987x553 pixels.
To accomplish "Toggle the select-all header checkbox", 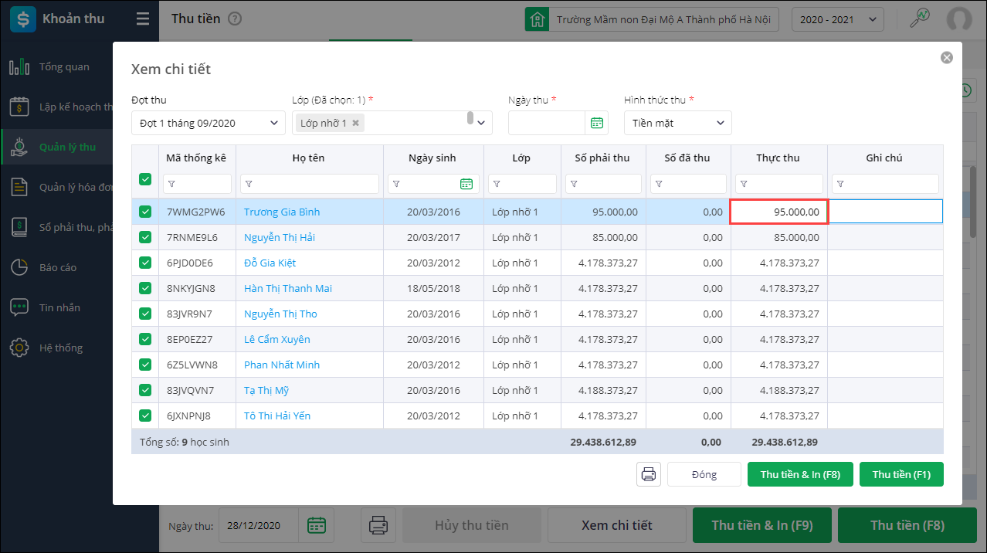I will pyautogui.click(x=145, y=179).
